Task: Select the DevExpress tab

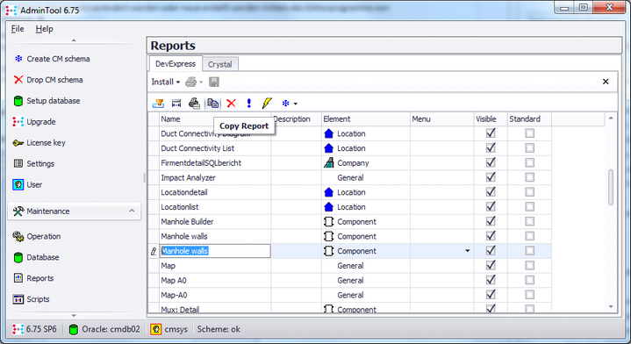Action: 176,64
